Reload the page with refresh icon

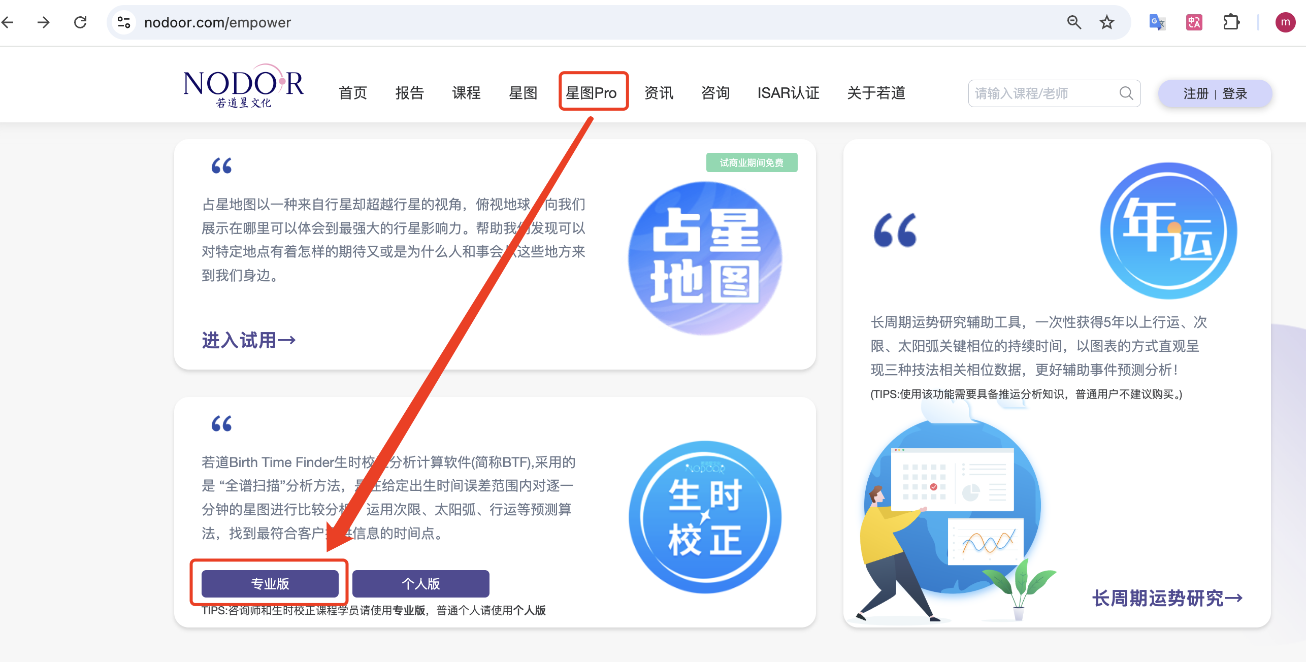pyautogui.click(x=80, y=22)
